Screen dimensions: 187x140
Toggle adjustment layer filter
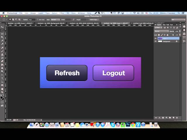click(x=168, y=28)
